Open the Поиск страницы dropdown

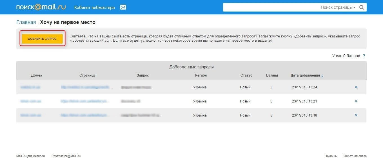click(x=338, y=7)
